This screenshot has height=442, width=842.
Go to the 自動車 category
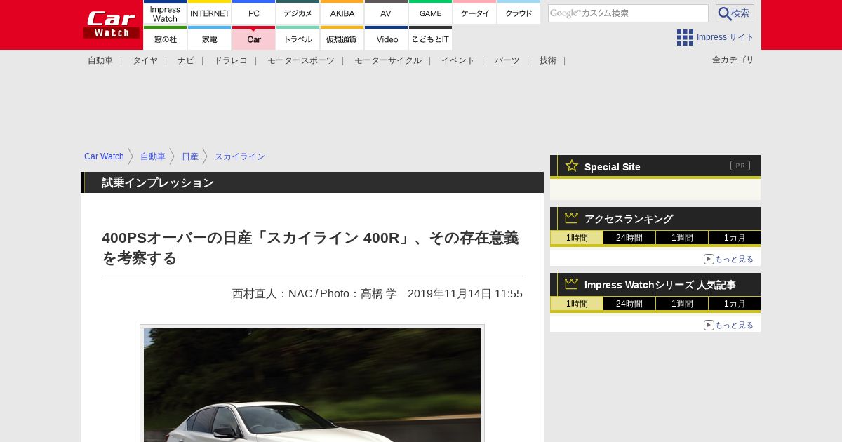100,60
